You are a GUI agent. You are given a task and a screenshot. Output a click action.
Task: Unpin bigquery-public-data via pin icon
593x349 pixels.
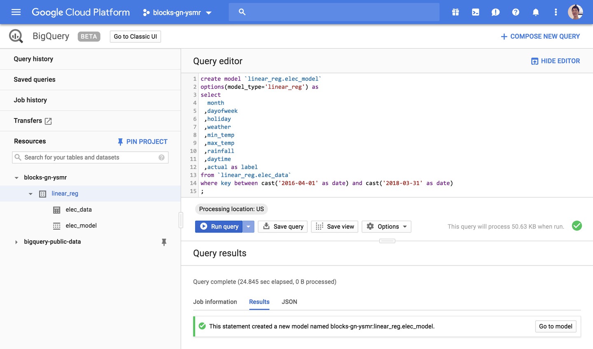(164, 242)
